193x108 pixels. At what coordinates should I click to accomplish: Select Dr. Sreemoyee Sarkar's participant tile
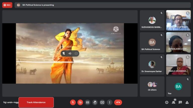click(152, 64)
